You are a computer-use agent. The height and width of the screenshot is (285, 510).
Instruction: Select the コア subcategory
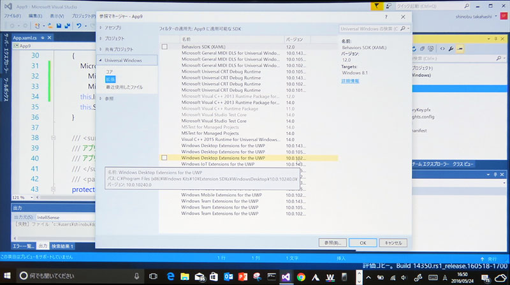pos(109,71)
